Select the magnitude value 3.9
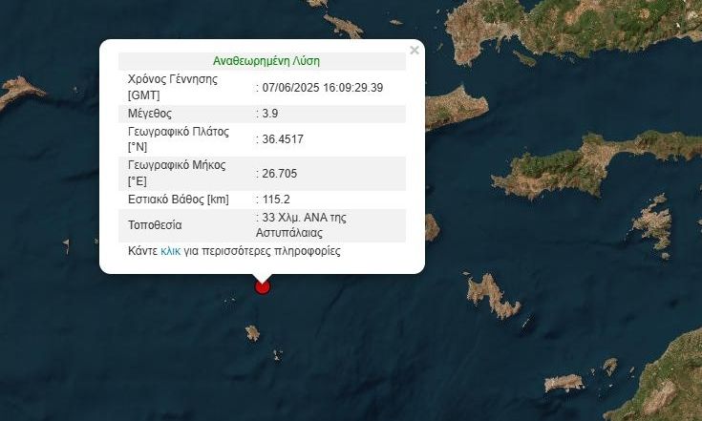The width and height of the screenshot is (702, 421). (x=268, y=113)
